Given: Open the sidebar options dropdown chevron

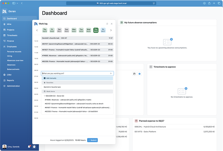Looking at the screenshot, I should coord(17,3).
